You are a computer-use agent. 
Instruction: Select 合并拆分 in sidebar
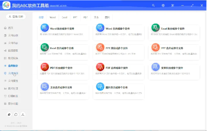pos(13,66)
